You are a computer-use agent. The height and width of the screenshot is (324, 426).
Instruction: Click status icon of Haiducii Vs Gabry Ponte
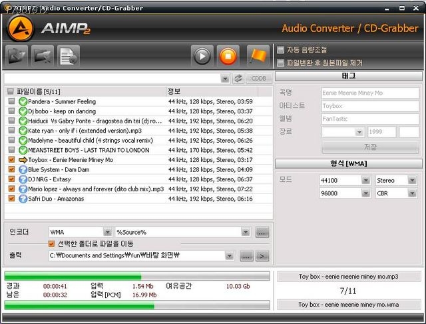click(x=23, y=121)
